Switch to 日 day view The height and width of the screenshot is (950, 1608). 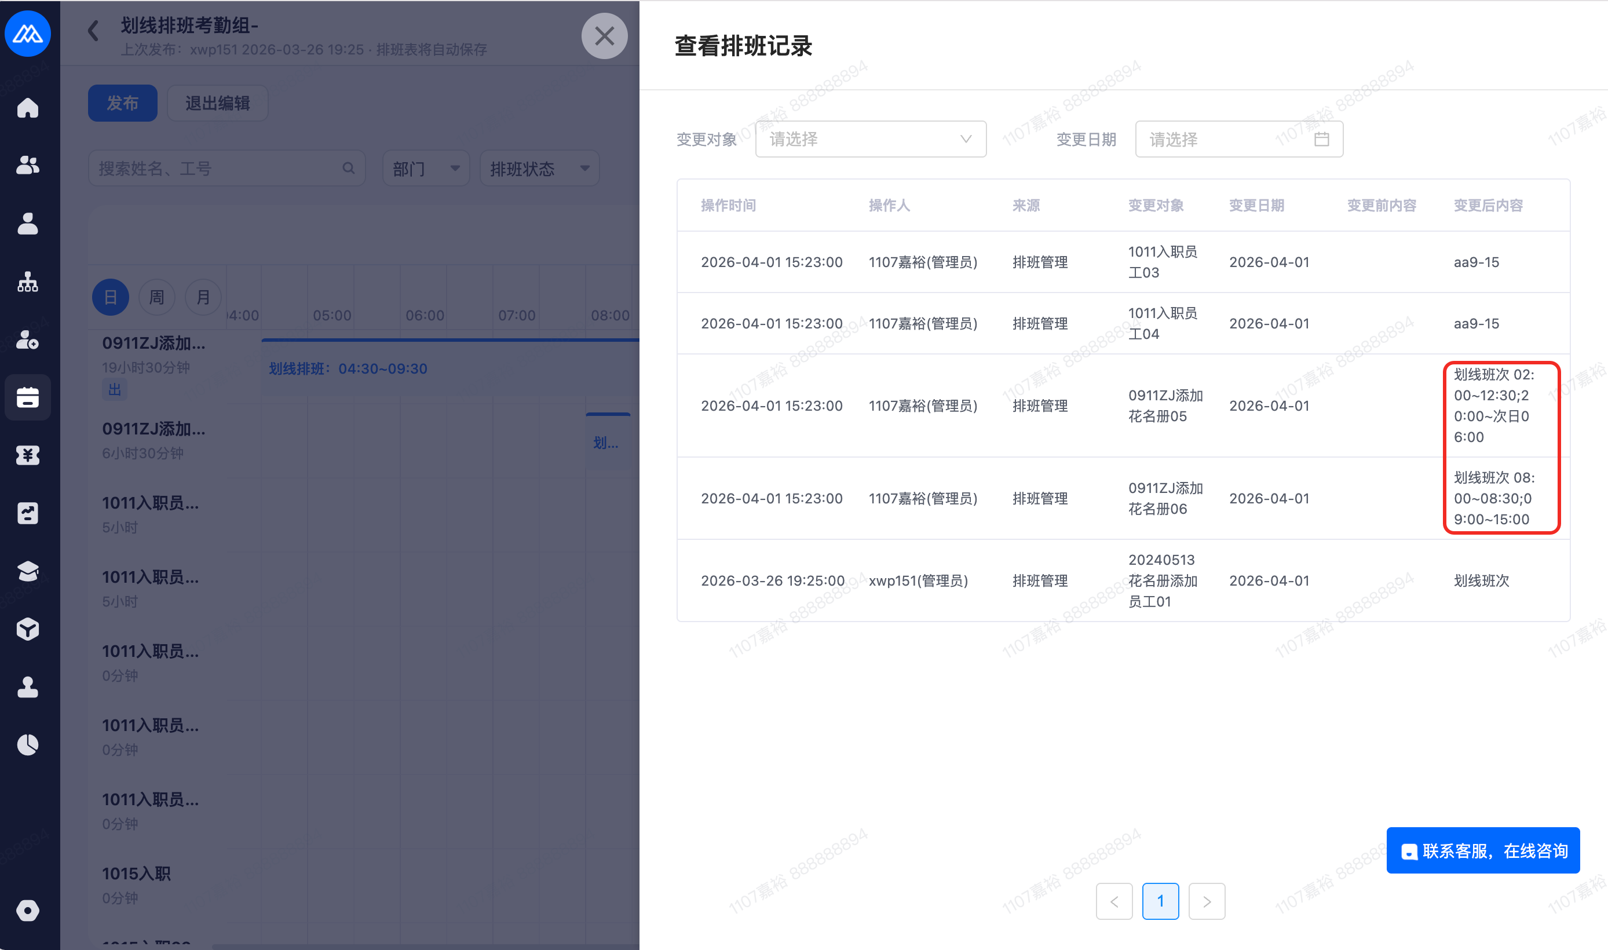pyautogui.click(x=110, y=297)
